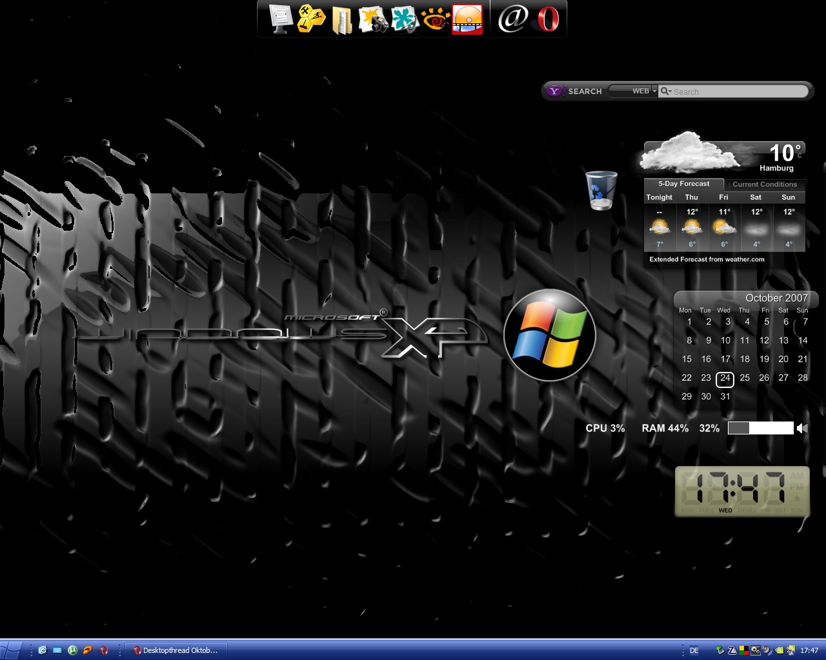Screen dimensions: 826x660
Task: Click the cloud image in weather widget
Action: [x=689, y=152]
